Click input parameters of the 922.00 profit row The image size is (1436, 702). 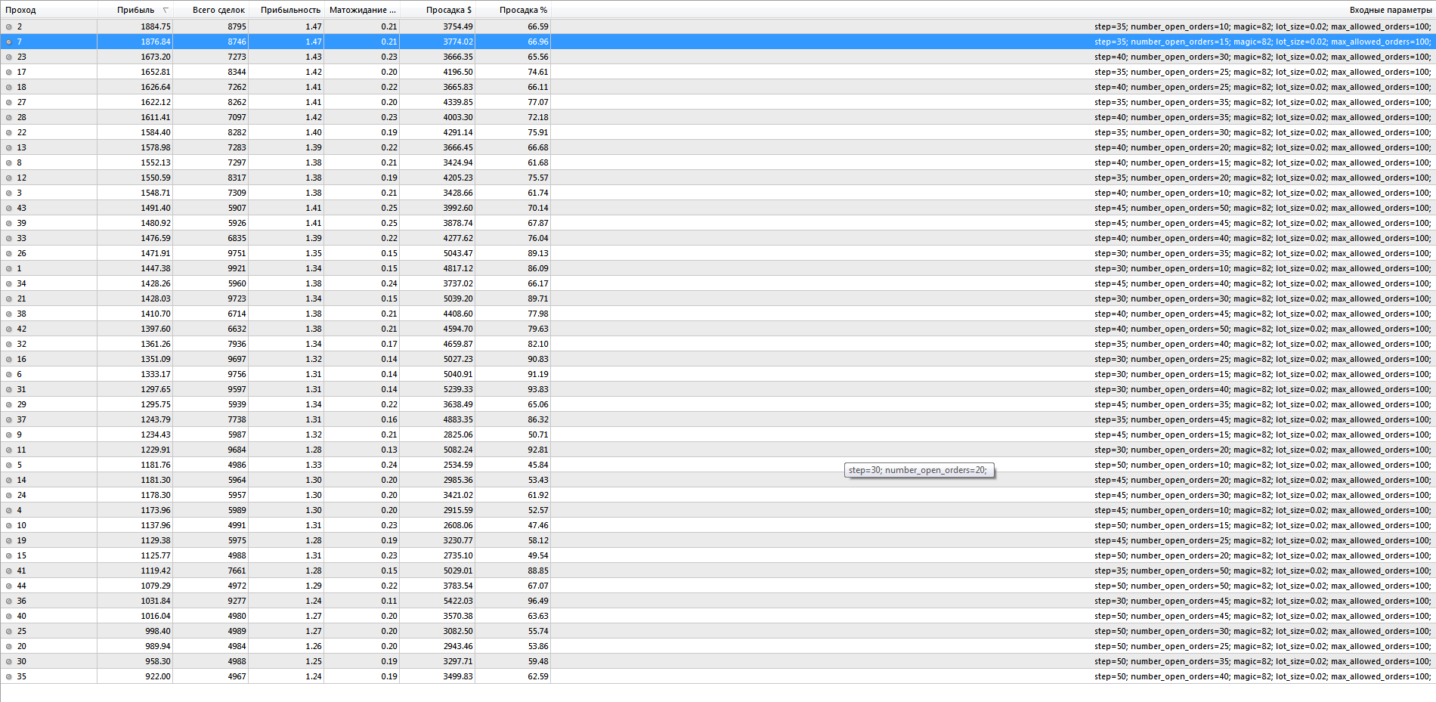pos(1263,676)
